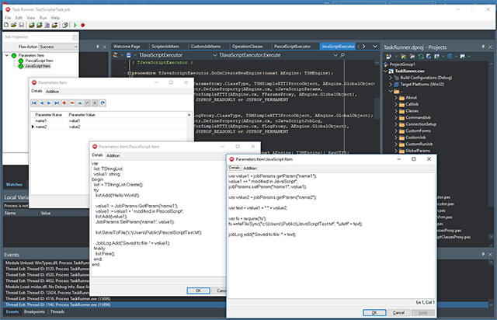Stop the job with the red Stop circle
Image resolution: width=497 pixels, height=320 pixels.
(83, 25)
